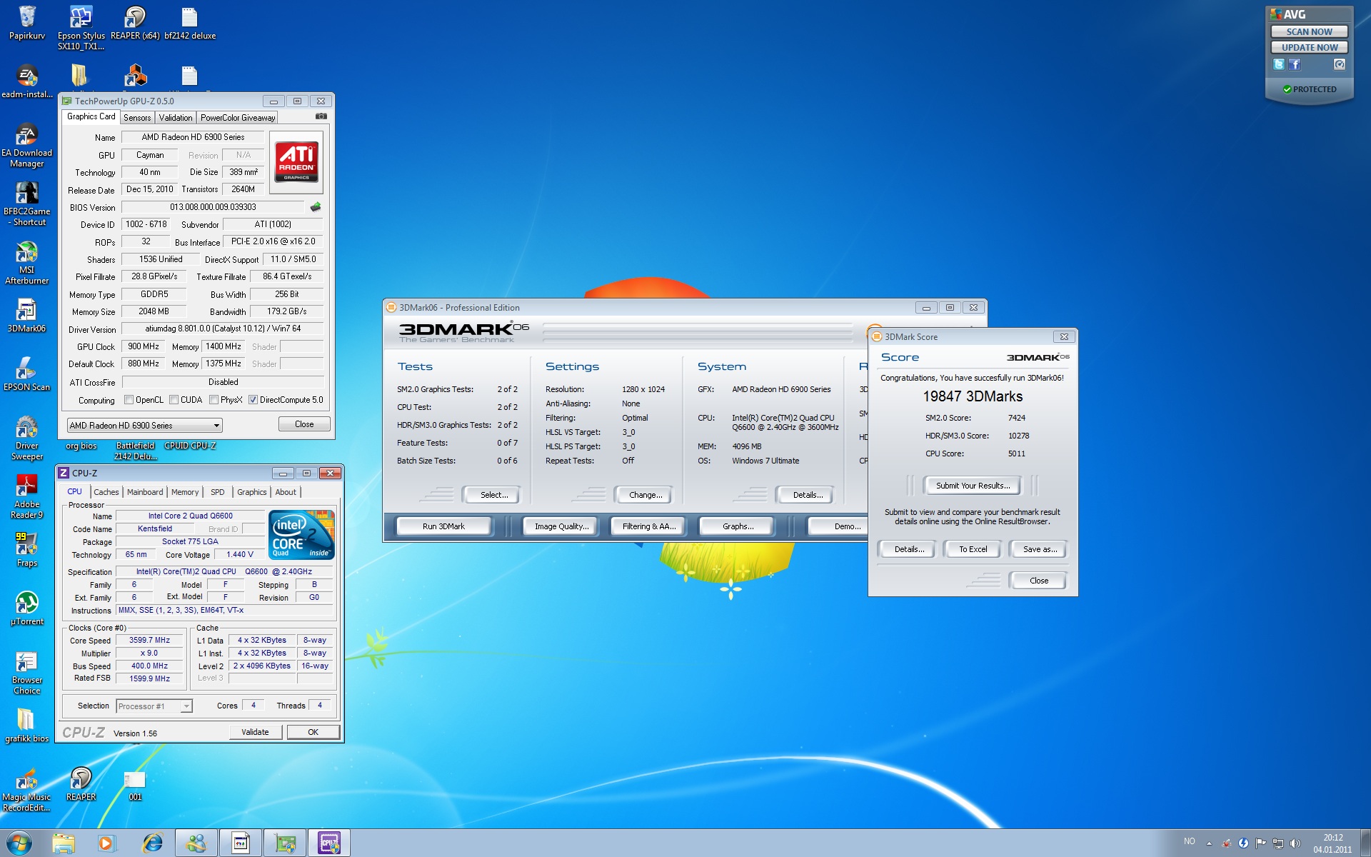
Task: Show hidden tray icons arrow
Action: 1209,843
